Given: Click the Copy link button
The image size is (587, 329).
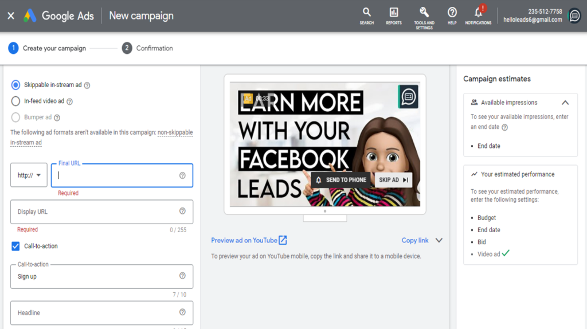Looking at the screenshot, I should pos(415,240).
